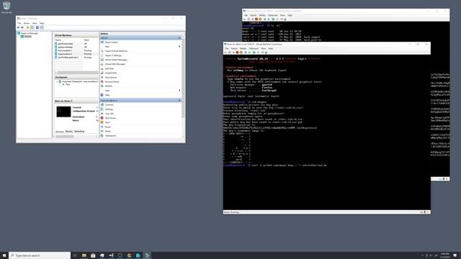This screenshot has height=259, width=461.
Task: Switch to Memory tab in VM details
Action: [69, 132]
